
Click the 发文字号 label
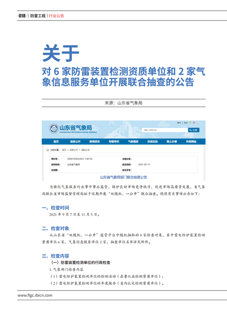click(x=127, y=170)
